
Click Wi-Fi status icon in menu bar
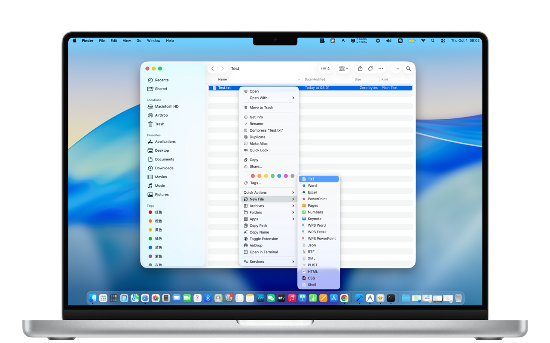tap(423, 41)
